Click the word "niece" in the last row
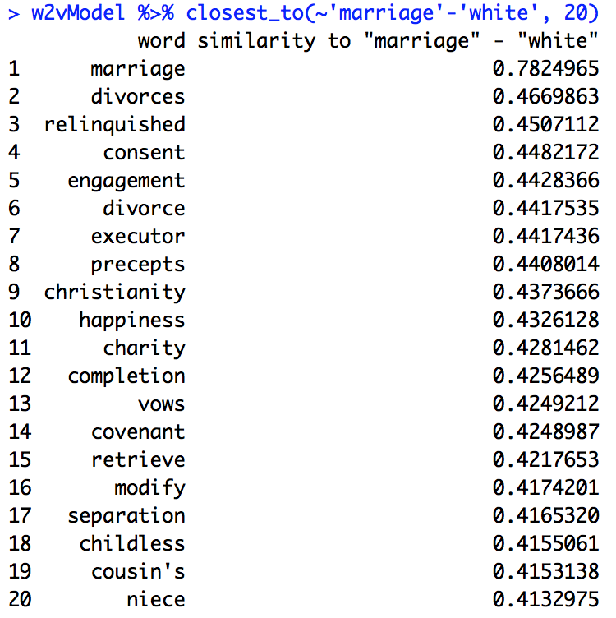The width and height of the screenshot is (616, 618). pyautogui.click(x=155, y=600)
